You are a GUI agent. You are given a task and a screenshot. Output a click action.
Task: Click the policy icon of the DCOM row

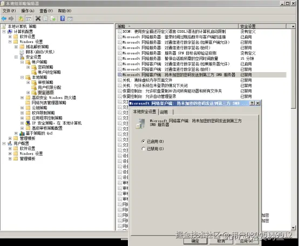pos(120,32)
